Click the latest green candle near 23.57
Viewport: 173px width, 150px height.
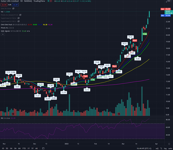149,14
